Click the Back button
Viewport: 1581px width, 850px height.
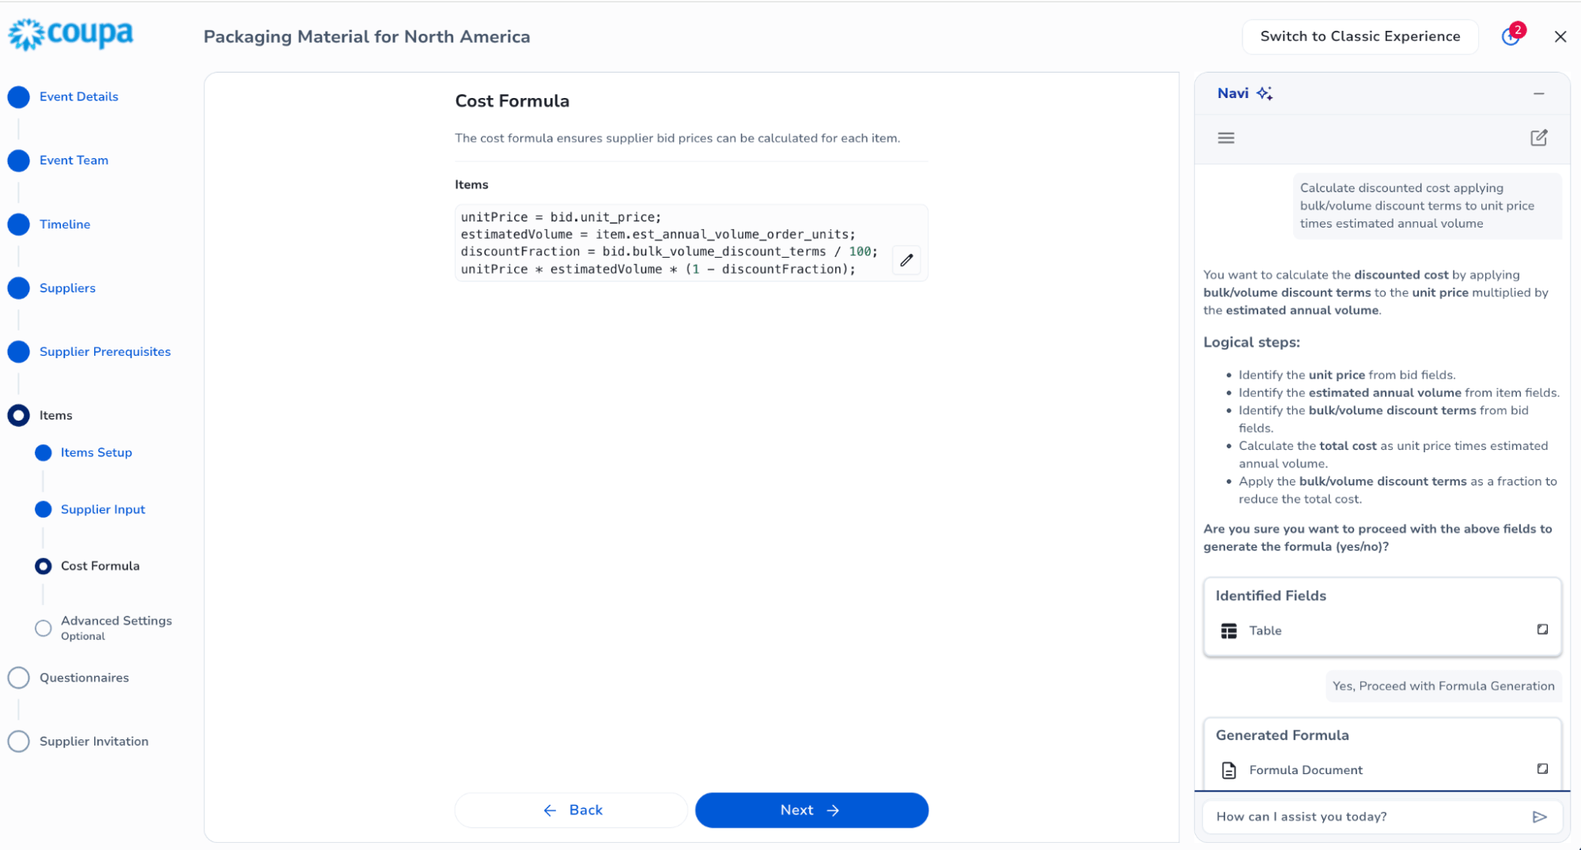[573, 810]
